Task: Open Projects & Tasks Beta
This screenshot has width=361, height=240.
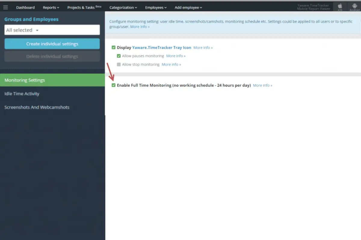Action: (x=84, y=7)
